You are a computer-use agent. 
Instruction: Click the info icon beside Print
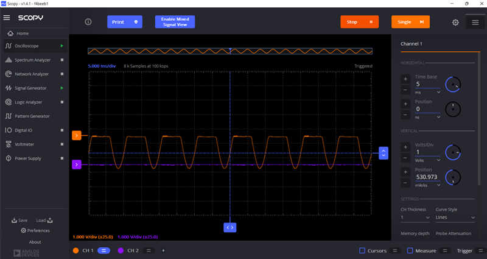(88, 22)
